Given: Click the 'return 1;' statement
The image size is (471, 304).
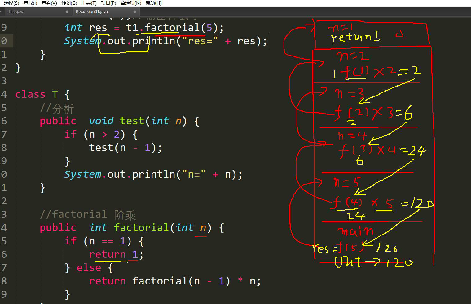Looking at the screenshot, I should (116, 254).
